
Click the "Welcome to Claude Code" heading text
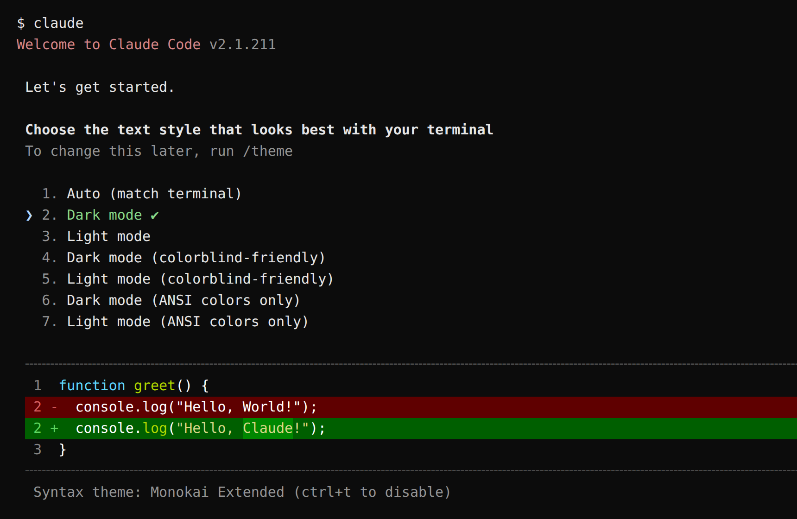click(108, 44)
